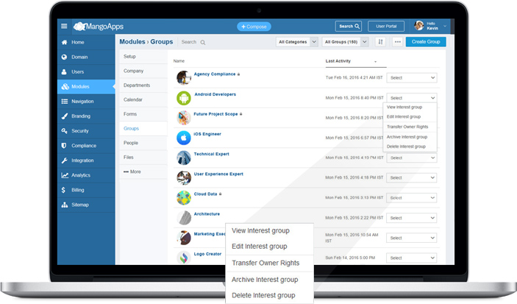
Task: Select People in the modules submenu
Action: [x=143, y=143]
